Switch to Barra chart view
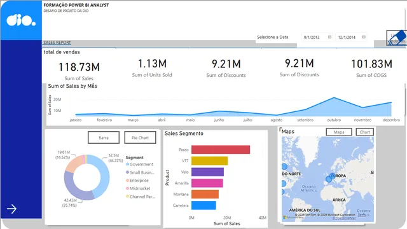407x229 pixels. pyautogui.click(x=104, y=137)
